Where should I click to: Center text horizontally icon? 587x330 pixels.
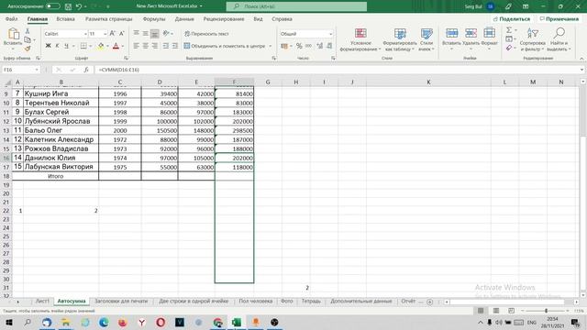tap(145, 46)
